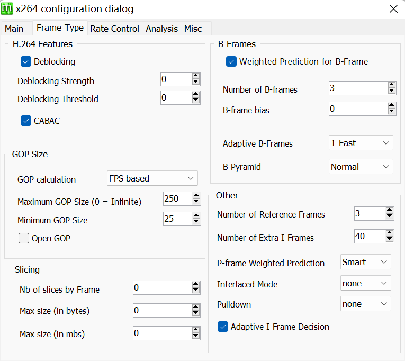Viewport: 405px width, 361px height.
Task: Open P-frame Weighted Prediction dropdown
Action: pyautogui.click(x=365, y=262)
